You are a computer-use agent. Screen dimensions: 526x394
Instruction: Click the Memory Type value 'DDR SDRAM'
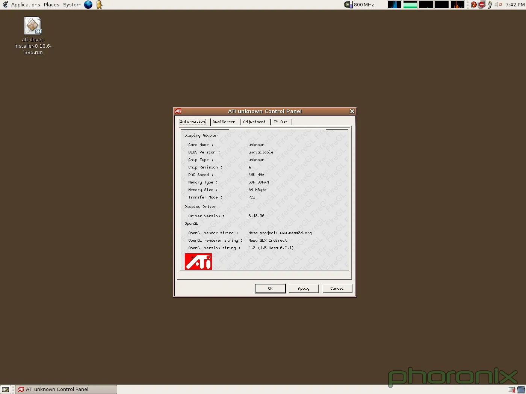[x=258, y=182]
